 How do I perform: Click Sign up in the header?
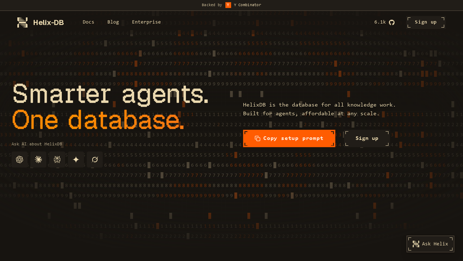tap(426, 22)
